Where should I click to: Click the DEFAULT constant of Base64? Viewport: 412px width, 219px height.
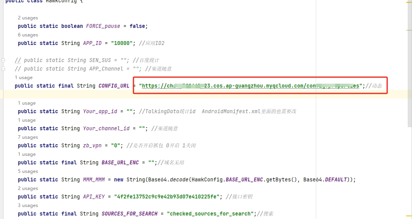click(336, 180)
